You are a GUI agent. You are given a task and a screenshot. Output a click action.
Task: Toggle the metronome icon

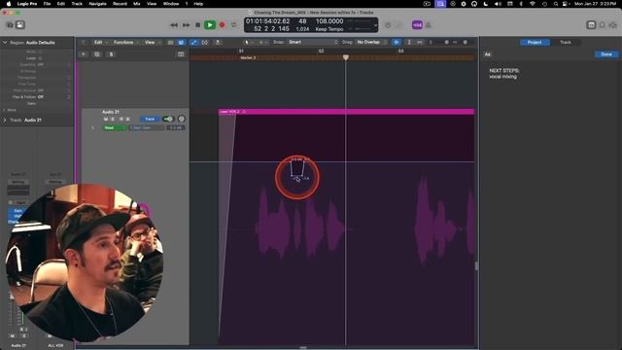pos(429,25)
